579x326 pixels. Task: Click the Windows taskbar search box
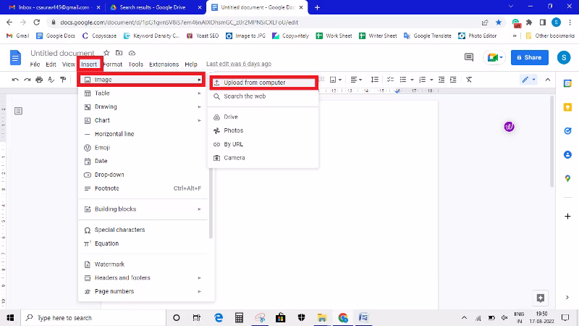(93, 318)
